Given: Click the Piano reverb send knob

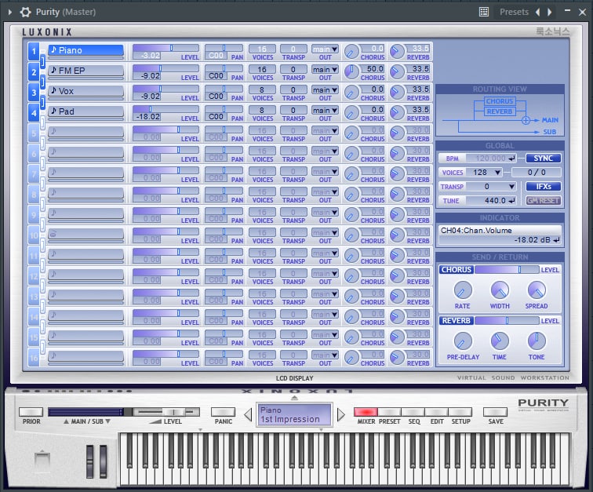Looking at the screenshot, I should coord(397,52).
